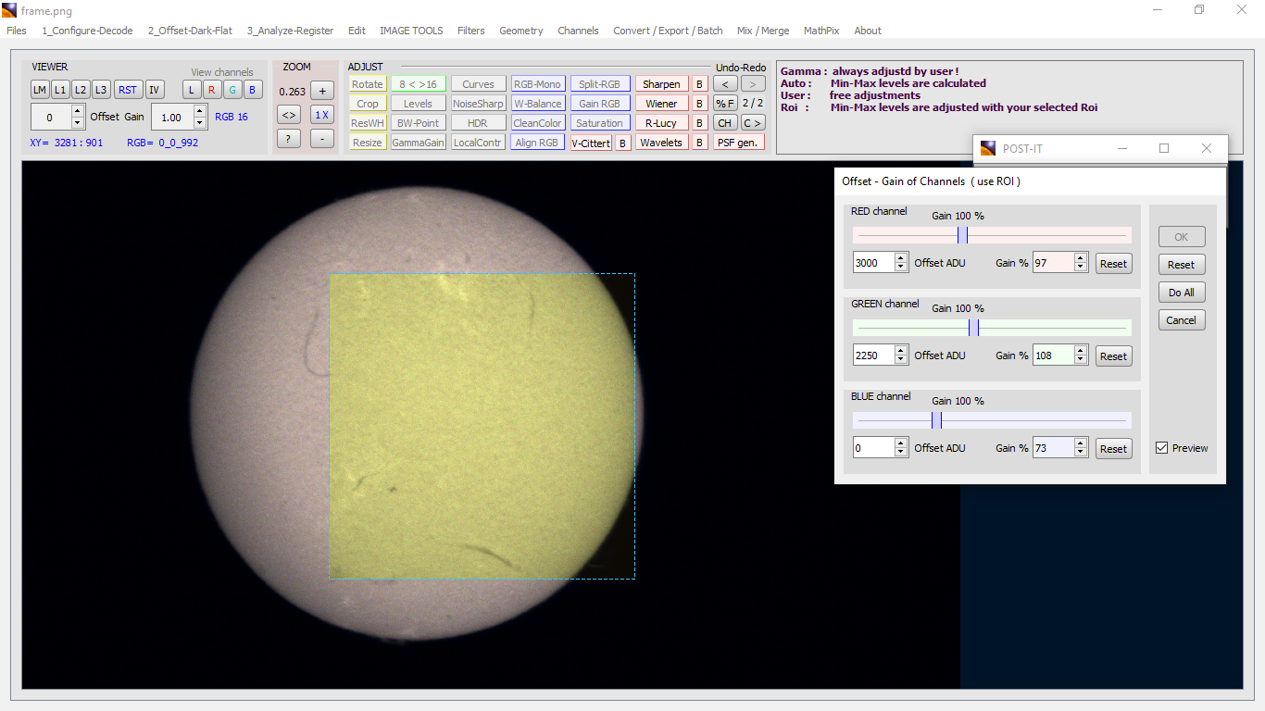This screenshot has width=1265, height=711.
Task: Click the viewer Gain stepper arrows
Action: (x=200, y=117)
